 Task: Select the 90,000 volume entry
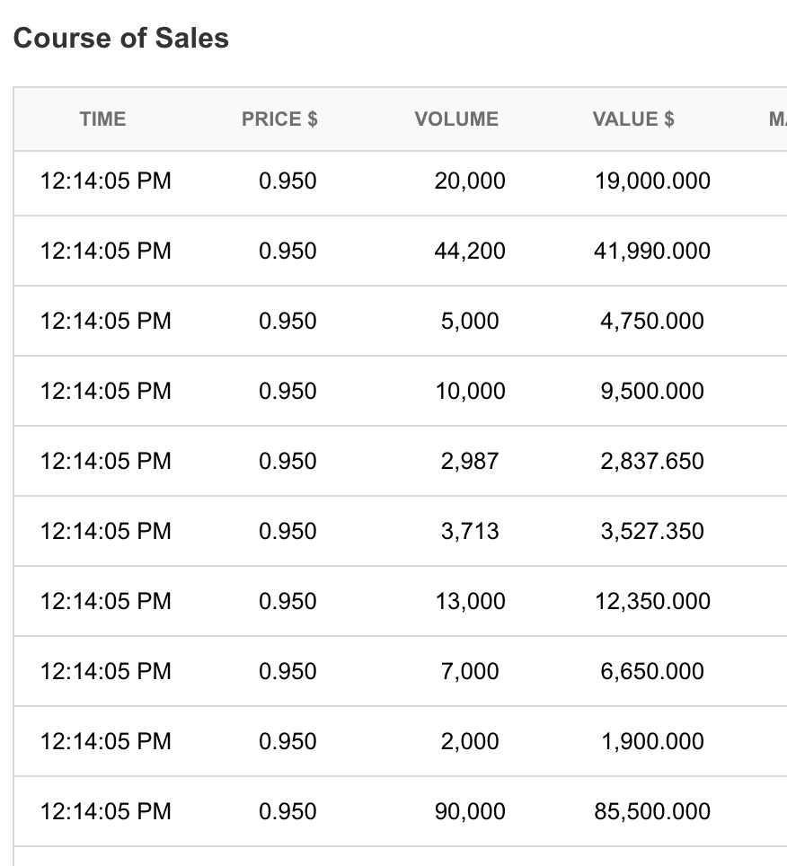click(470, 812)
